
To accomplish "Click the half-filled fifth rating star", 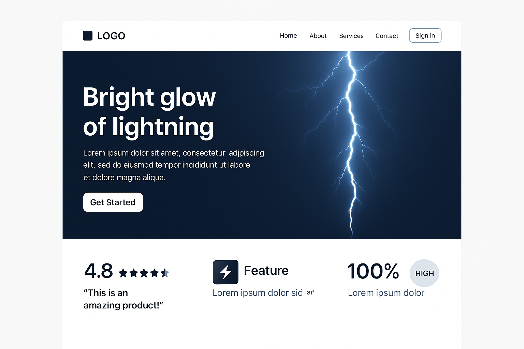I will (x=165, y=273).
